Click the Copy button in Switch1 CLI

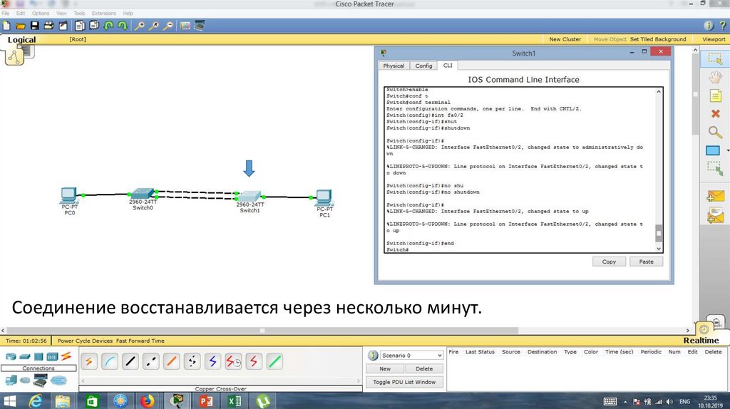(609, 262)
